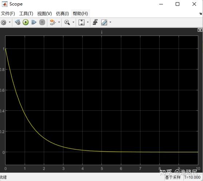The height and width of the screenshot is (181, 203).
Task: Click the triggers icon
Action: coord(95,22)
